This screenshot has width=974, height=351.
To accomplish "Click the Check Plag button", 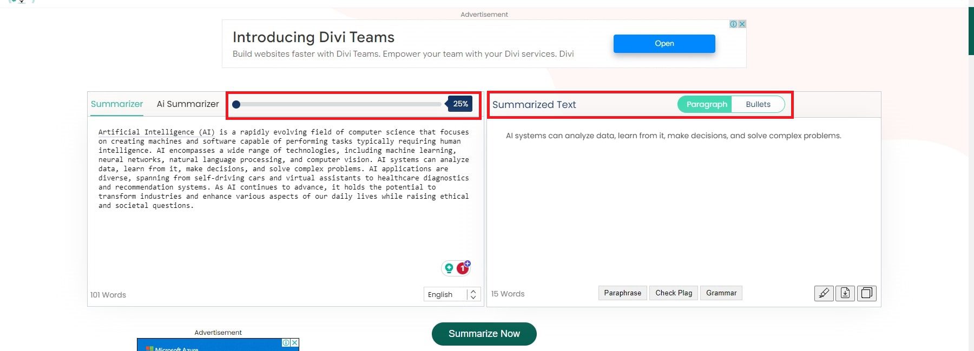I will tap(674, 293).
